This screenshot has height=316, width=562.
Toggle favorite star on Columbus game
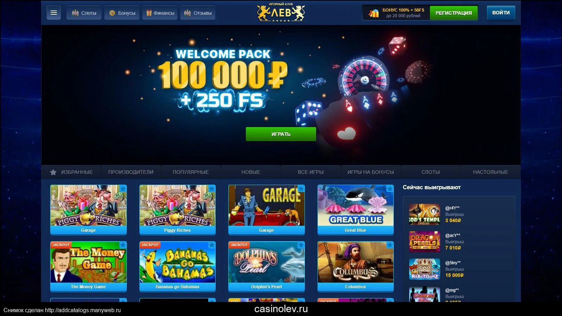tap(390, 245)
